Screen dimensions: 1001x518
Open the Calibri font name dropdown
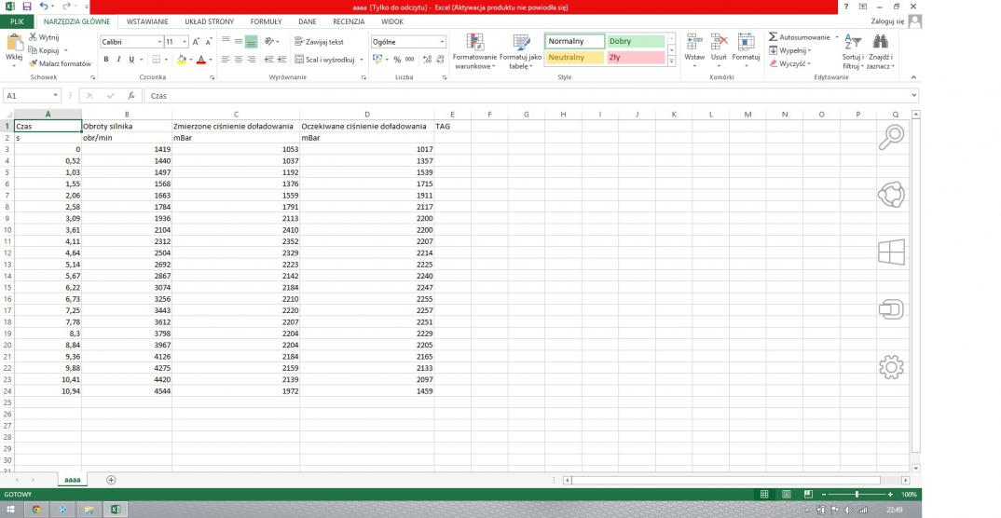[x=159, y=42]
